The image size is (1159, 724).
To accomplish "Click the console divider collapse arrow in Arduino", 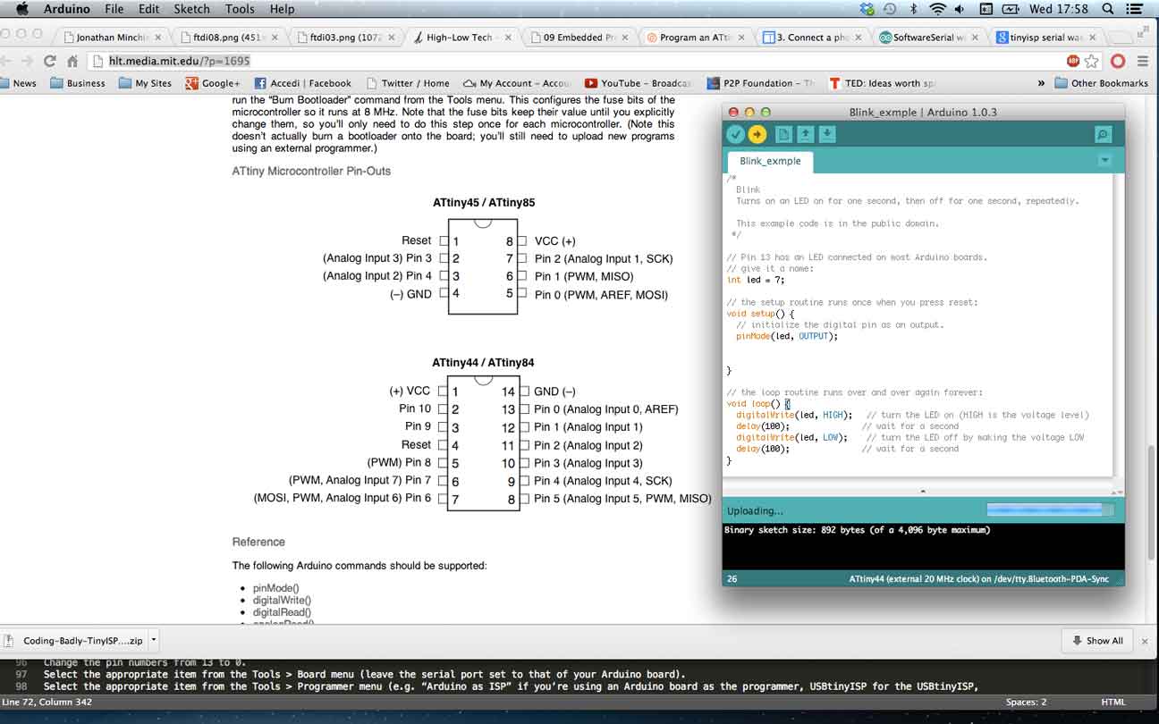I will [923, 491].
